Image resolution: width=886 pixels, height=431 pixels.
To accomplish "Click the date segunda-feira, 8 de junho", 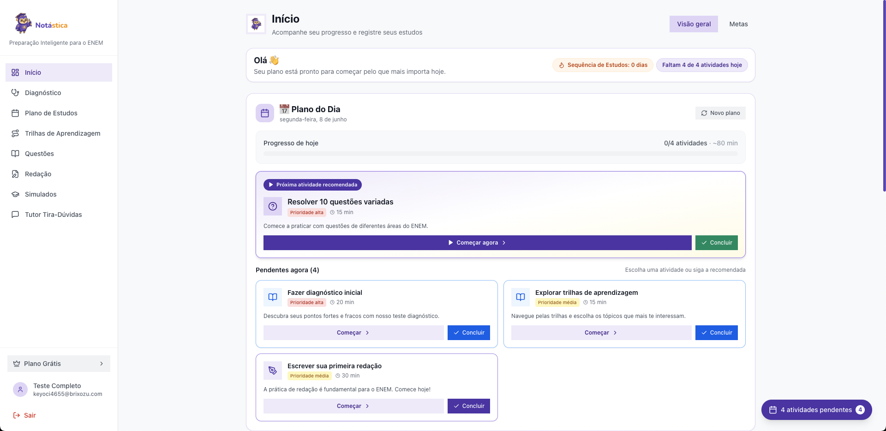I will click(313, 120).
